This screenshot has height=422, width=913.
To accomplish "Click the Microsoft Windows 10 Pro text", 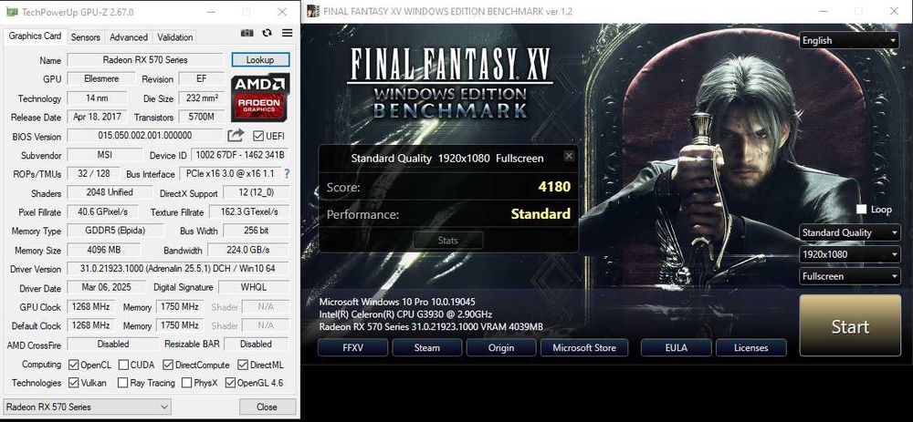I will pos(397,303).
